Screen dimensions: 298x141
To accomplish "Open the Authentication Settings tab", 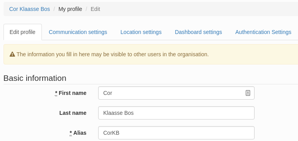I will tap(263, 32).
